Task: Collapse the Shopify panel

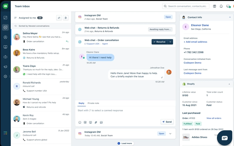Action: tap(229, 84)
